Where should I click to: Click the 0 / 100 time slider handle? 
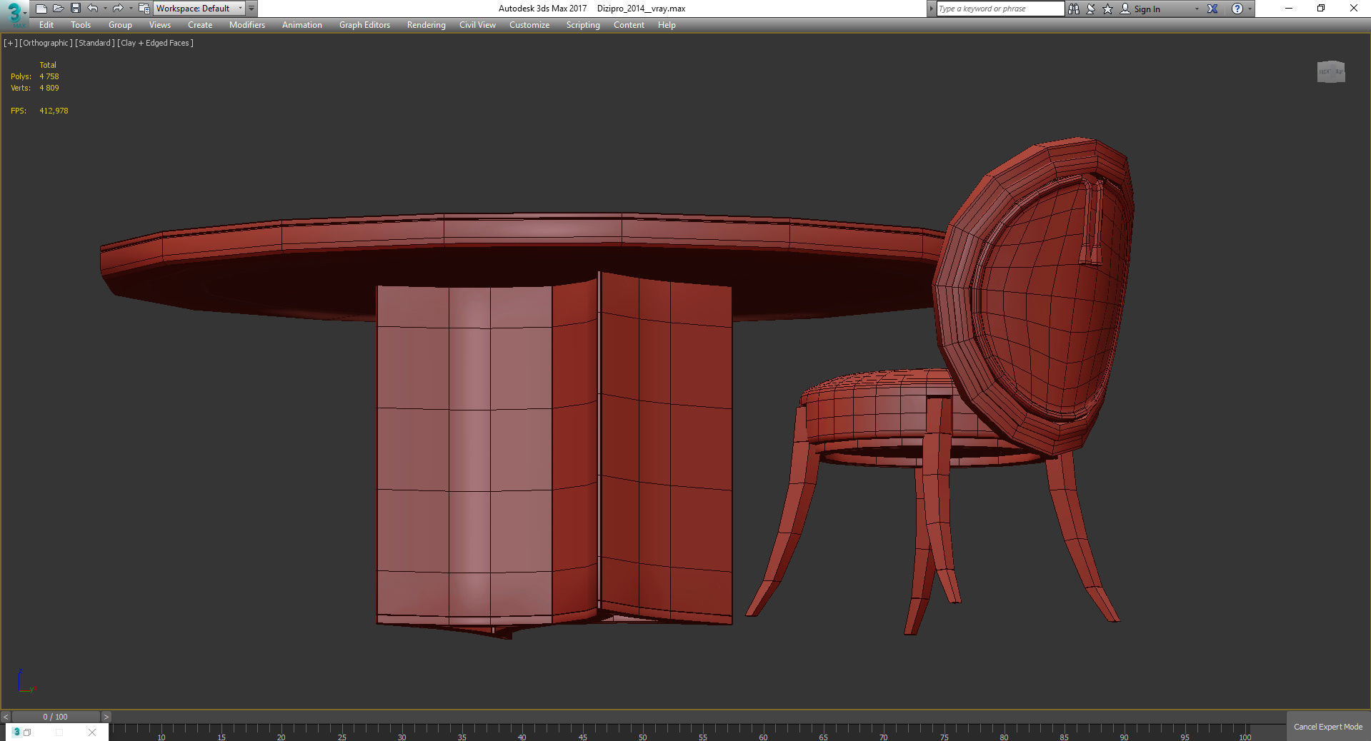(56, 717)
